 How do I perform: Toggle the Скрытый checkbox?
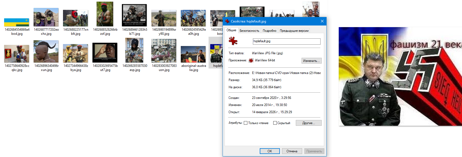coord(275,123)
